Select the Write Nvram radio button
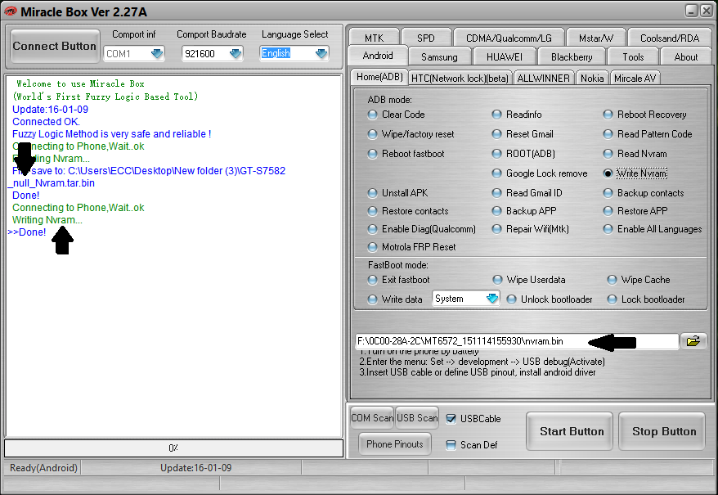 [x=608, y=173]
